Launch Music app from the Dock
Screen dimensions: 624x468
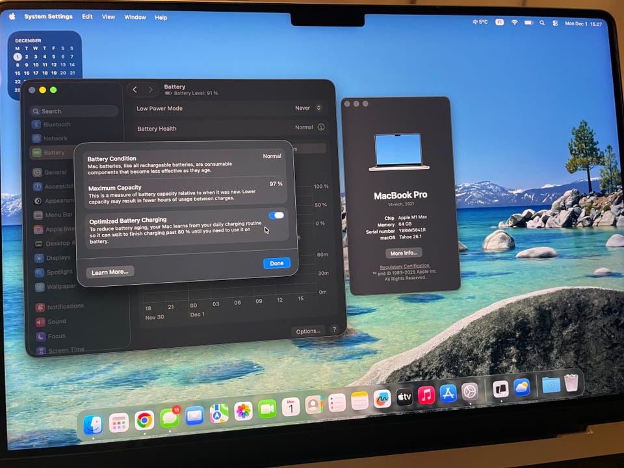(x=426, y=395)
